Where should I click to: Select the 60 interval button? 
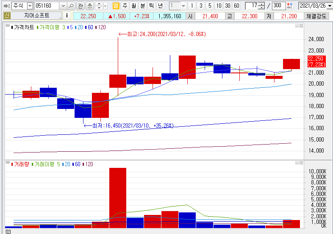coord(236,6)
